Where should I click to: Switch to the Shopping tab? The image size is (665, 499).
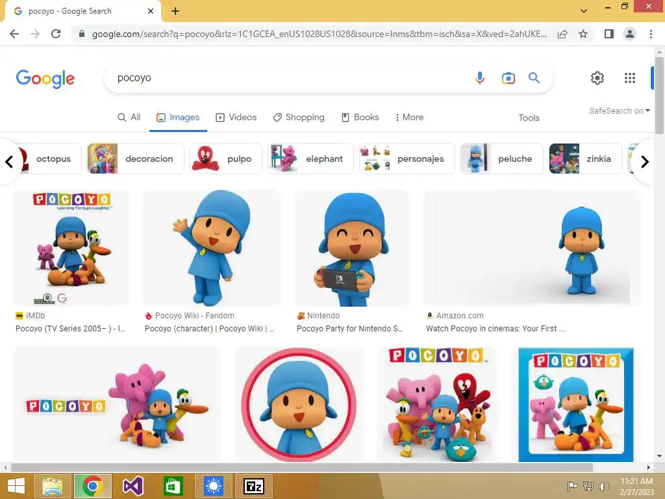(299, 118)
